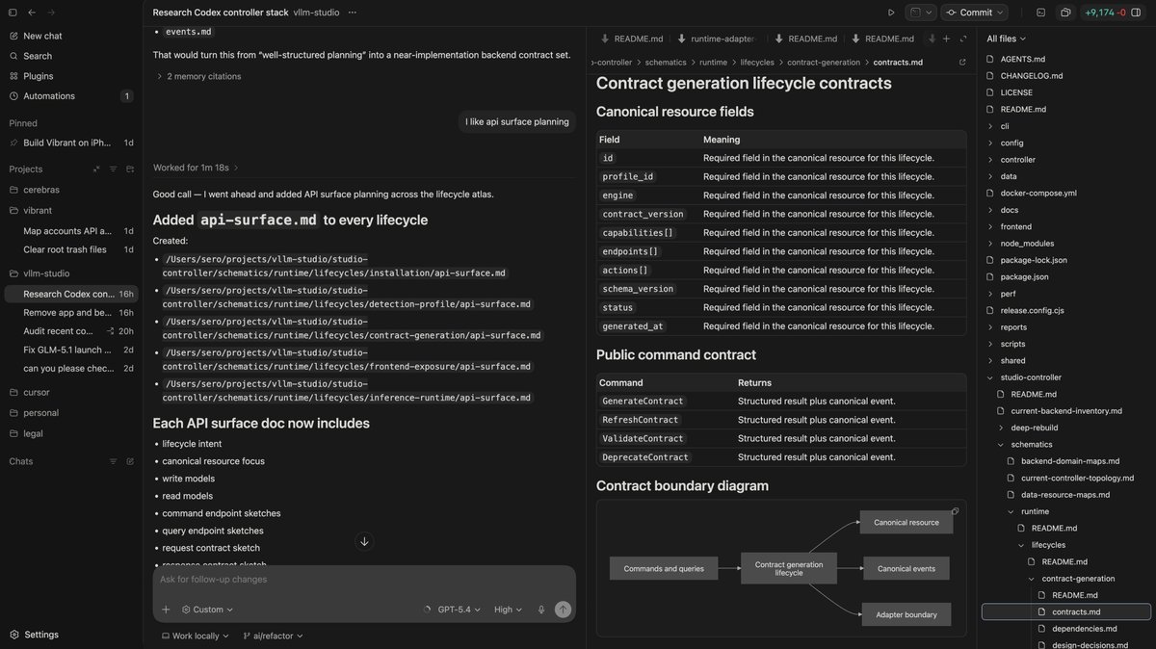Image resolution: width=1156 pixels, height=649 pixels.
Task: Expand 2 memory citations
Action: coord(198,76)
